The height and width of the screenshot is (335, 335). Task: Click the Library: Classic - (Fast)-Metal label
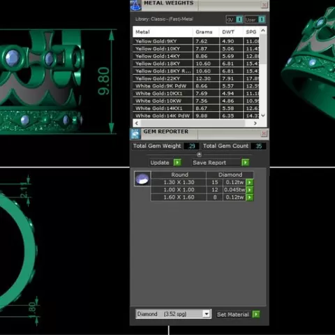tap(164, 19)
